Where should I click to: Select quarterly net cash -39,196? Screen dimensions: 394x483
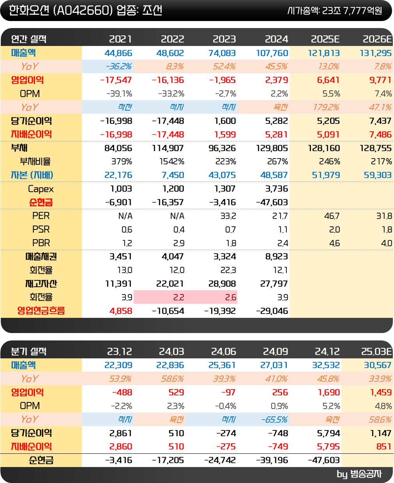click(272, 460)
